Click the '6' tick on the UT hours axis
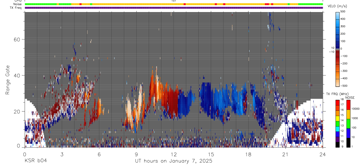Screen dimensions: 363x167 (x=99, y=154)
